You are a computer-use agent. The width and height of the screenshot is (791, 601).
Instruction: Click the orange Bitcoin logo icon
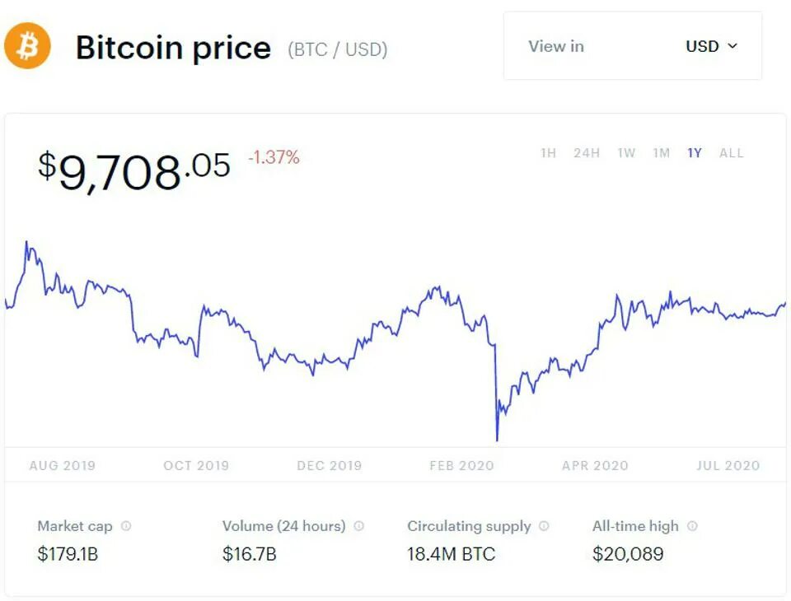[27, 46]
